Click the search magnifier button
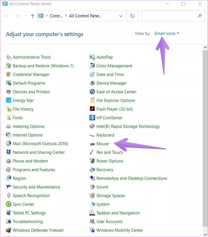Image resolution: width=208 pixels, height=237 pixels. pyautogui.click(x=200, y=16)
